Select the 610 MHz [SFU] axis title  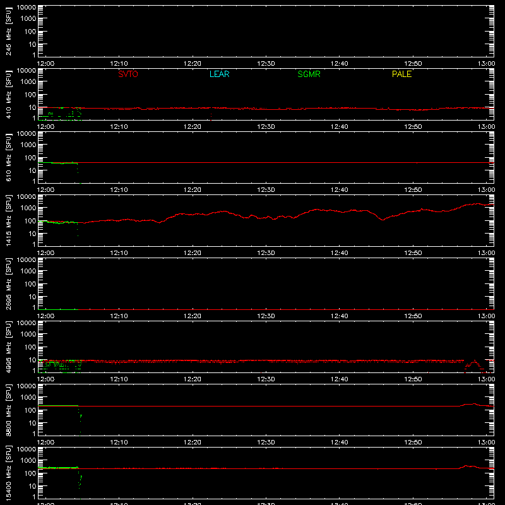(x=8, y=157)
